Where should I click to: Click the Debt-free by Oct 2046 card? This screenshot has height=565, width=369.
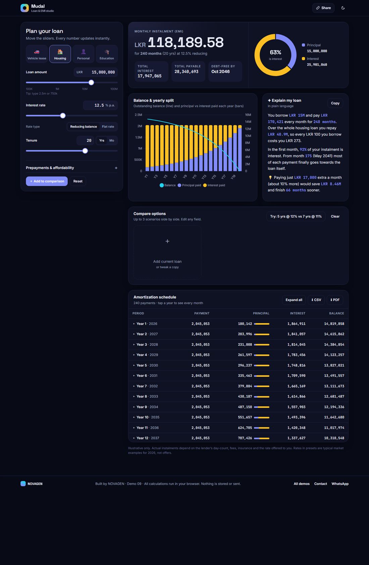point(225,71)
